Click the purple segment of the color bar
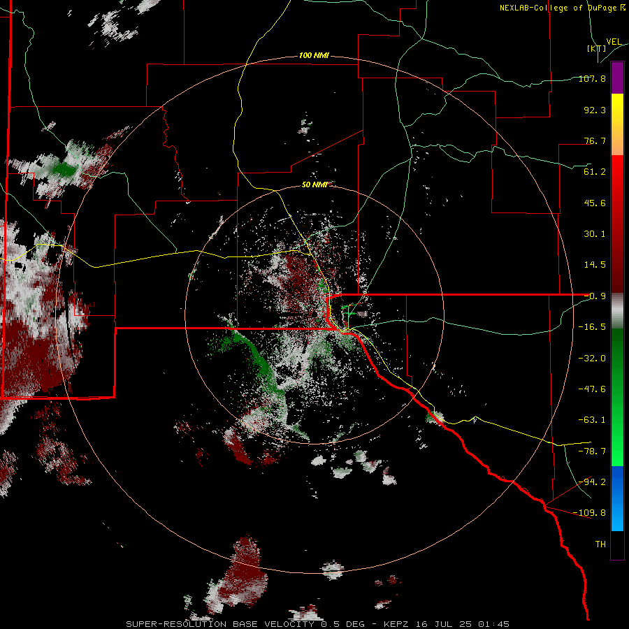The image size is (629, 629). pos(617,78)
